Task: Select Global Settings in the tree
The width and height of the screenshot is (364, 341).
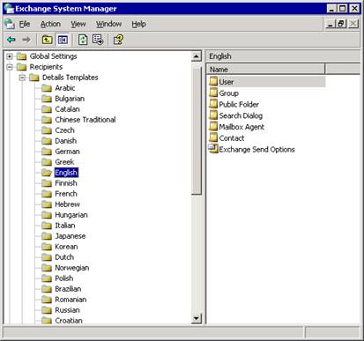Action: click(x=53, y=56)
